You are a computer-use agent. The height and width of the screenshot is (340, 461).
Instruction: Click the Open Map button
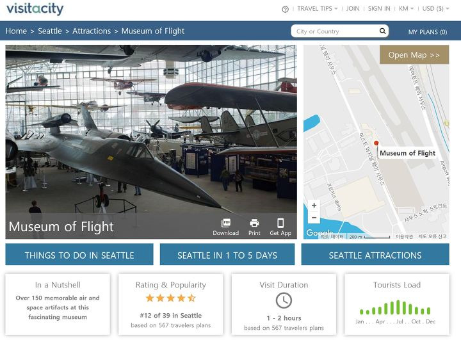click(x=414, y=54)
